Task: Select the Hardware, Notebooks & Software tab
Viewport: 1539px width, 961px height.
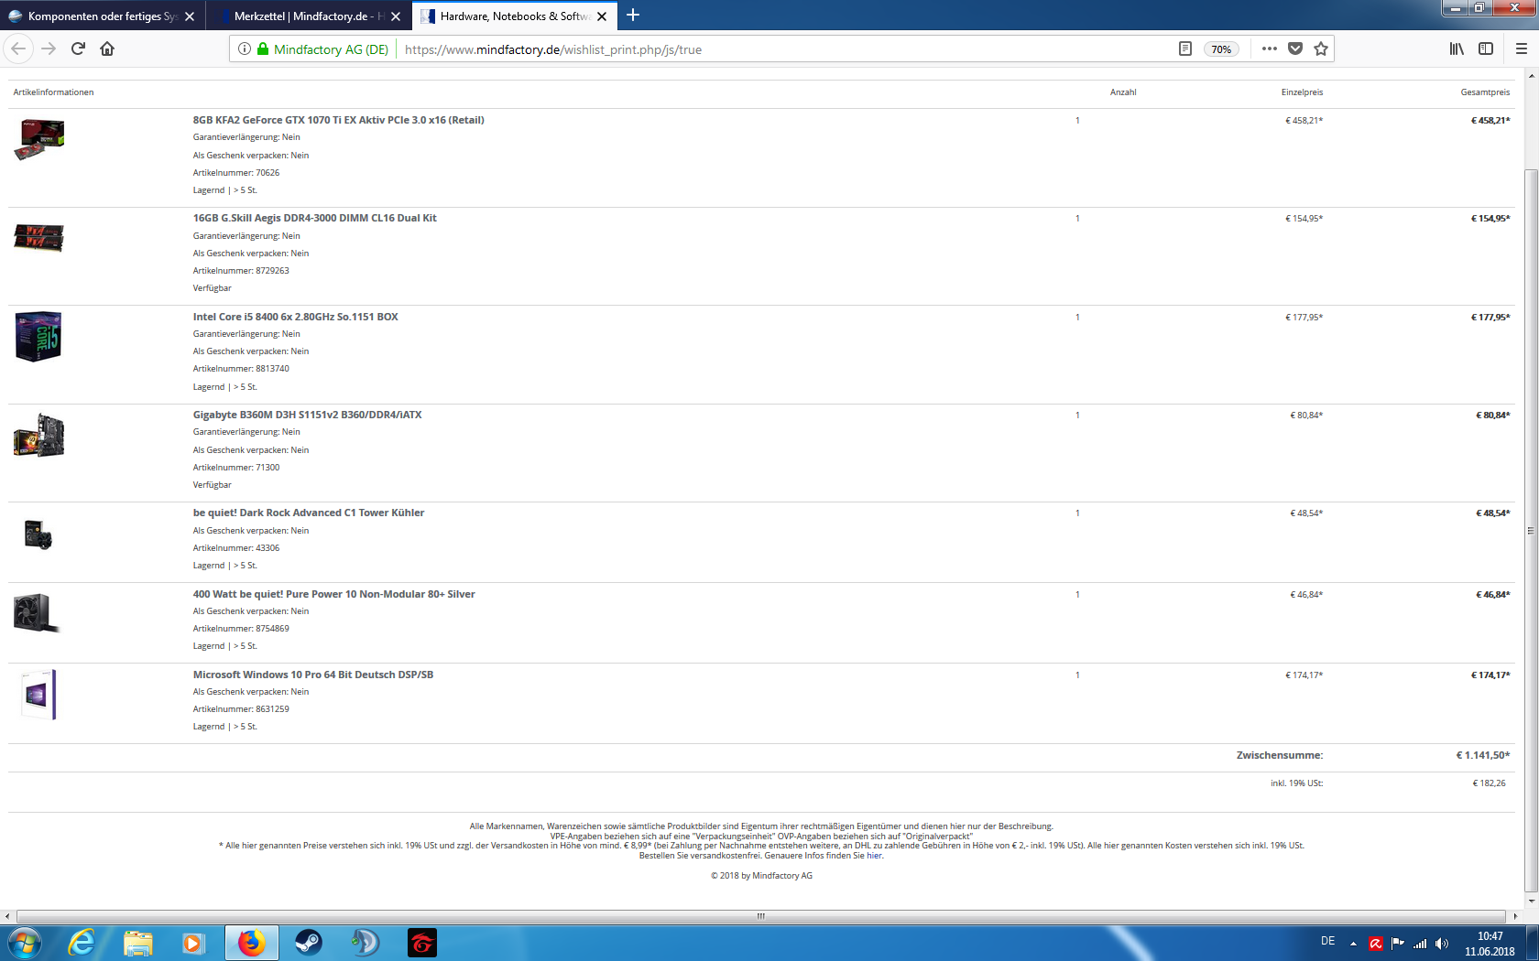Action: click(515, 16)
